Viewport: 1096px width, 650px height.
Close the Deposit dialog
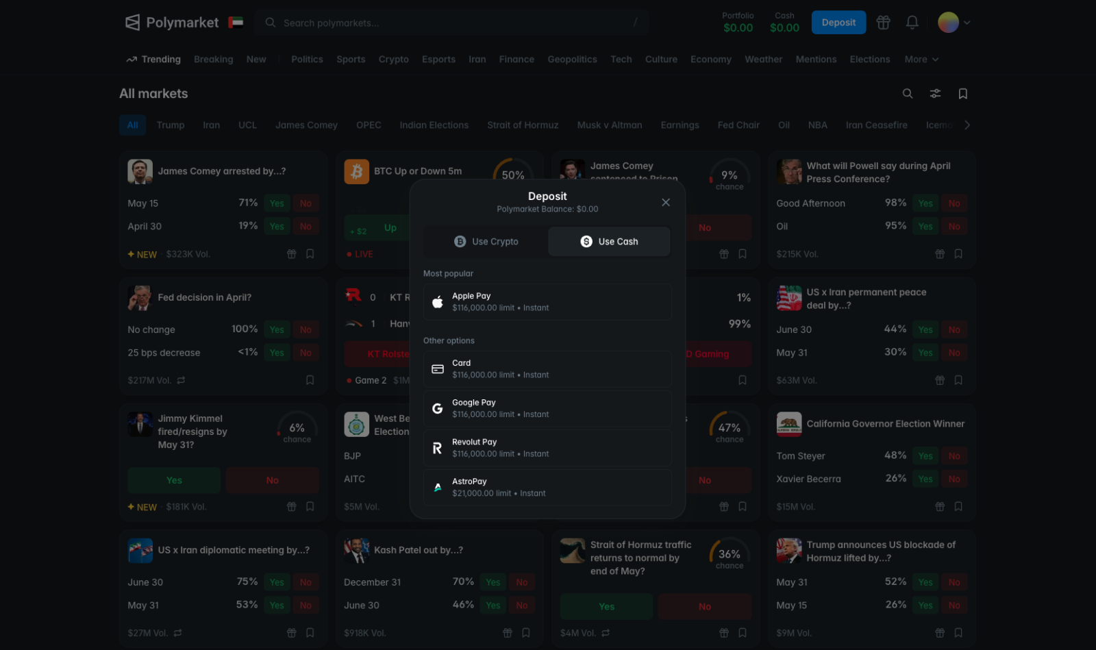(666, 202)
